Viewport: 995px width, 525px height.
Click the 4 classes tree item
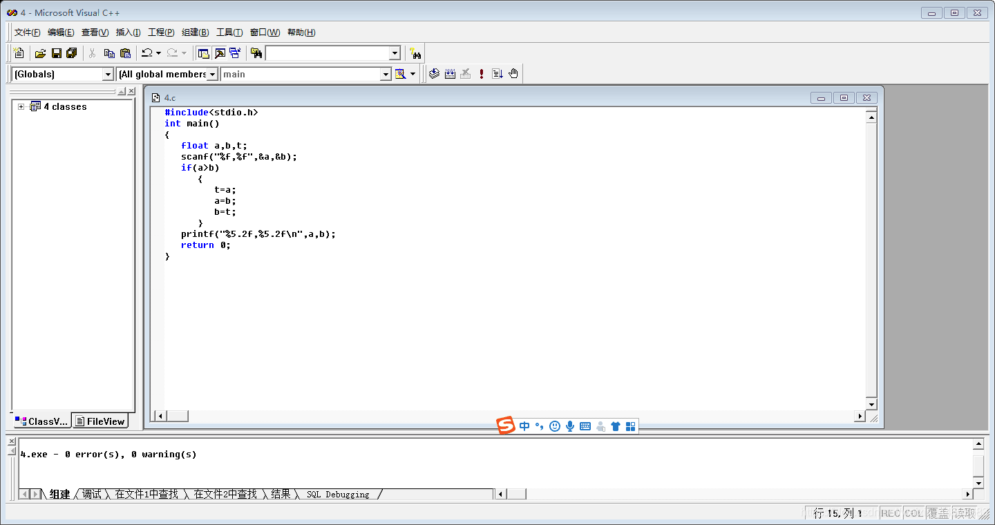[x=65, y=106]
